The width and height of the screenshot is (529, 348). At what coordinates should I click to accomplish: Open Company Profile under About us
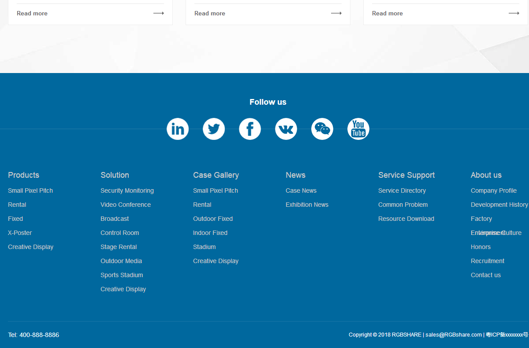(494, 190)
